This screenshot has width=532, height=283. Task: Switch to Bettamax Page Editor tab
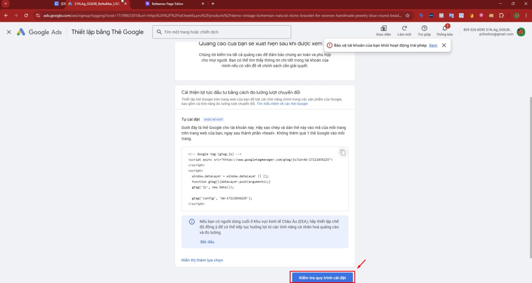[x=175, y=4]
